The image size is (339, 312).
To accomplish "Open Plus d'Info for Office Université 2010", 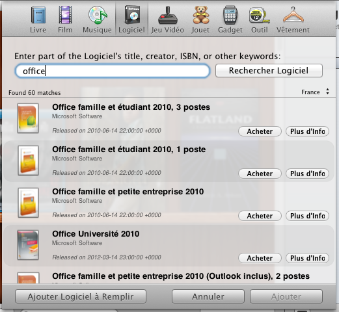I will [x=307, y=258].
